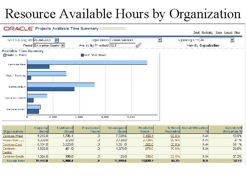Screen dimensions: 246x185
Task: Open the Organization Vision Services dropdown
Action: [x=160, y=40]
